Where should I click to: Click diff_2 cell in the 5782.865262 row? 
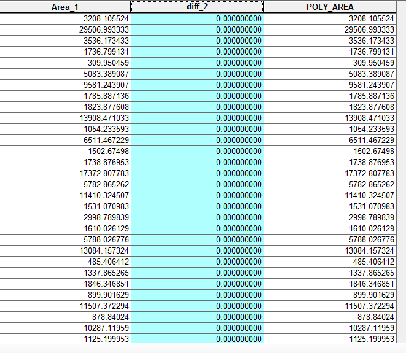point(197,185)
